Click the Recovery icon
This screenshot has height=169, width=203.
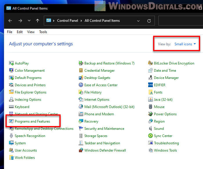click(x=81, y=121)
